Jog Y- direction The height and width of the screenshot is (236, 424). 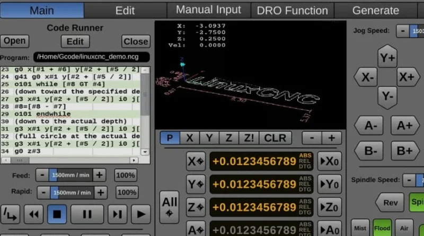tap(387, 98)
